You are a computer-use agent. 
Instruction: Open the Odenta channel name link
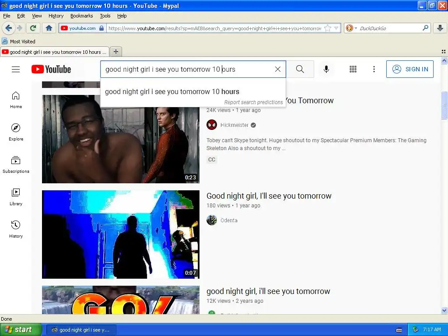229,220
